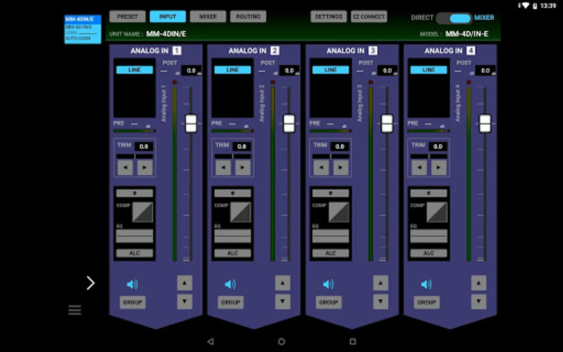Switch to the PRESET tab

coord(127,16)
